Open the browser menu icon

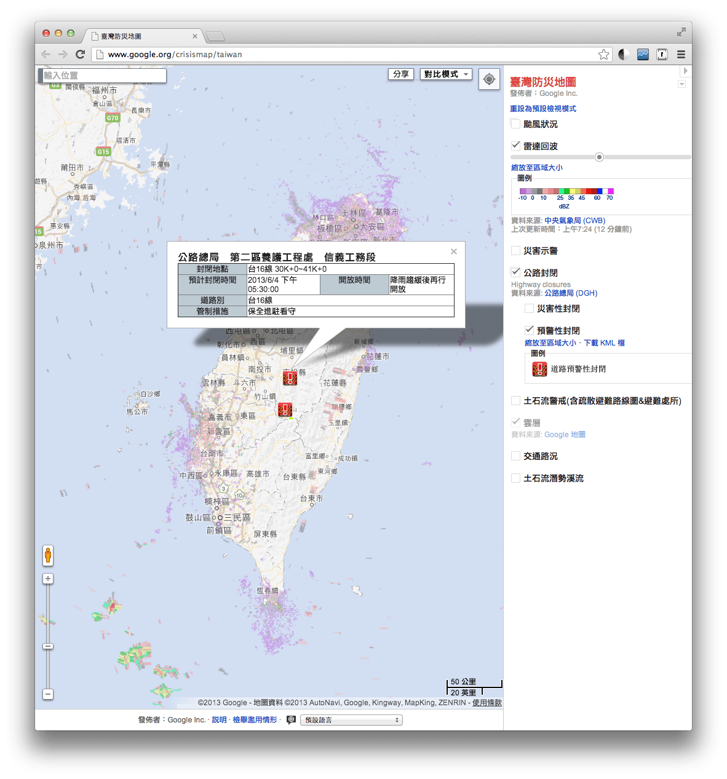point(681,54)
